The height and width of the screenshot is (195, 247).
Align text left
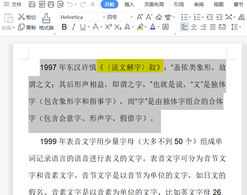184,27
